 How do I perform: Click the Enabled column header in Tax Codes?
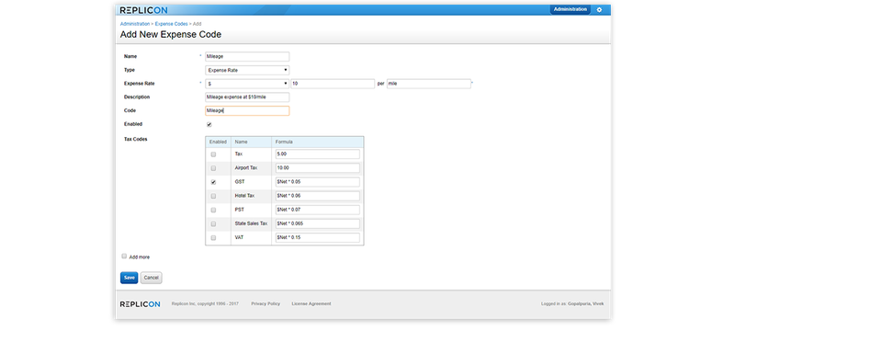pyautogui.click(x=219, y=142)
